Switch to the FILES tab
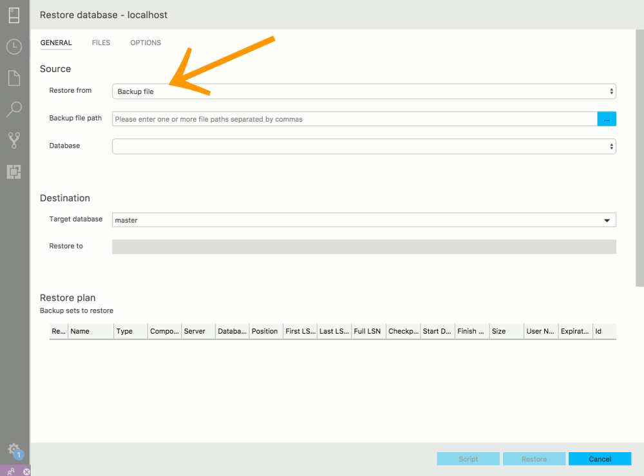Image resolution: width=644 pixels, height=476 pixels. point(101,43)
